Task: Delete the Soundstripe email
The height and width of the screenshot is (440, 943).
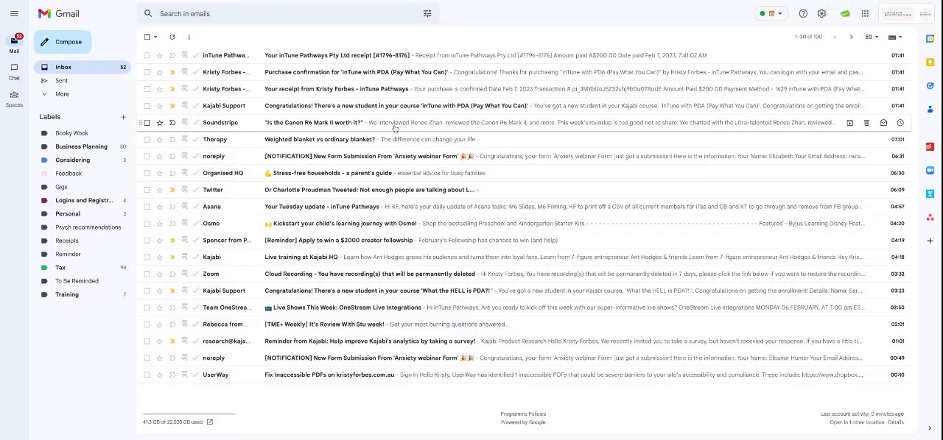Action: coord(866,123)
